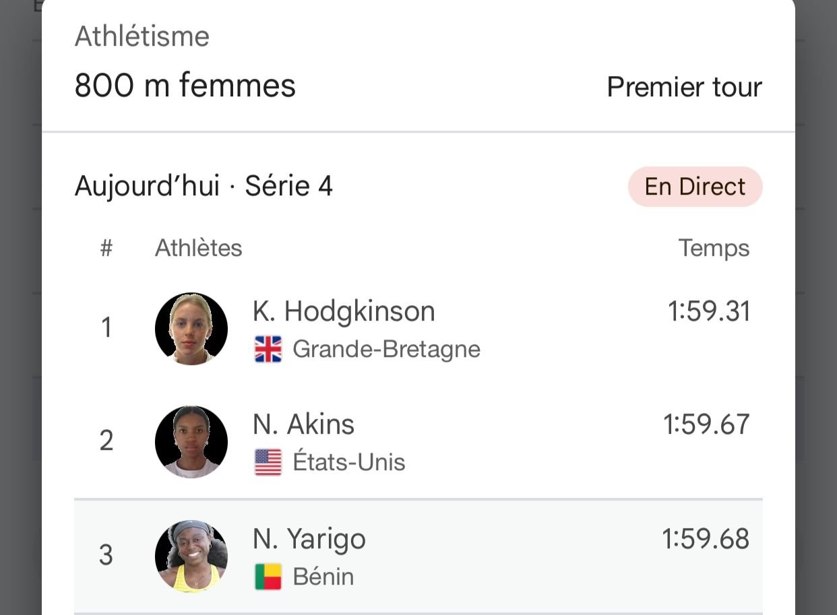
Task: Click Akins's time 1:59.67
Action: 706,425
